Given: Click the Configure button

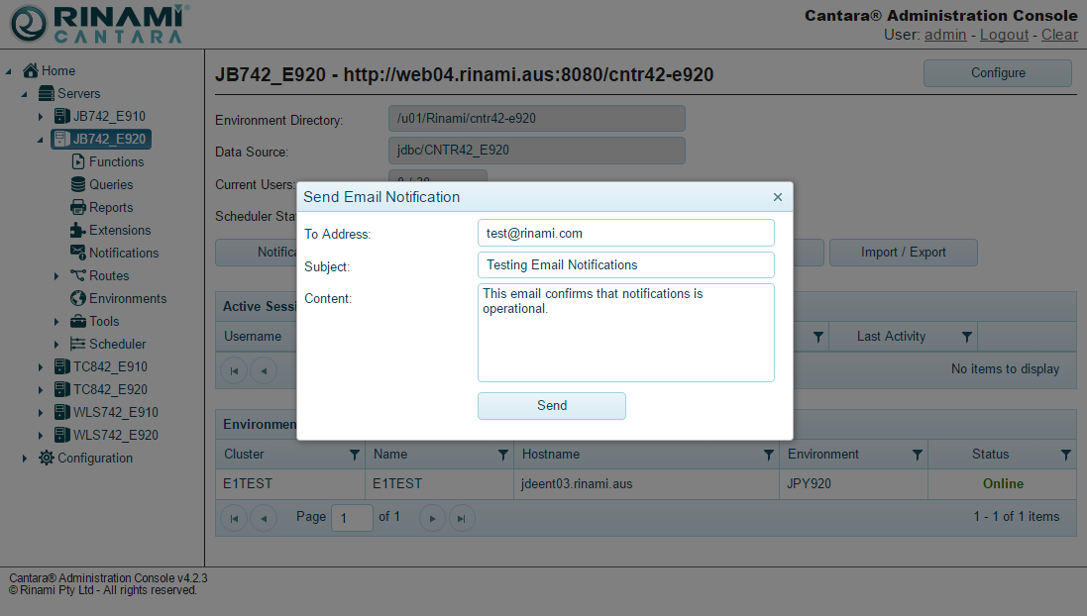Looking at the screenshot, I should pyautogui.click(x=997, y=73).
